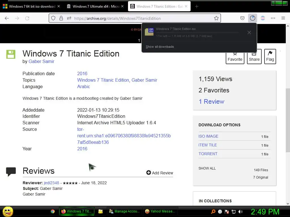The image size is (290, 217).
Task: Click the action center flag tray icon
Action: tap(227, 212)
